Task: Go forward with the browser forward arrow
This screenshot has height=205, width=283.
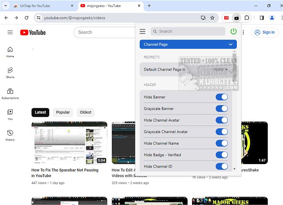Action: point(16,18)
